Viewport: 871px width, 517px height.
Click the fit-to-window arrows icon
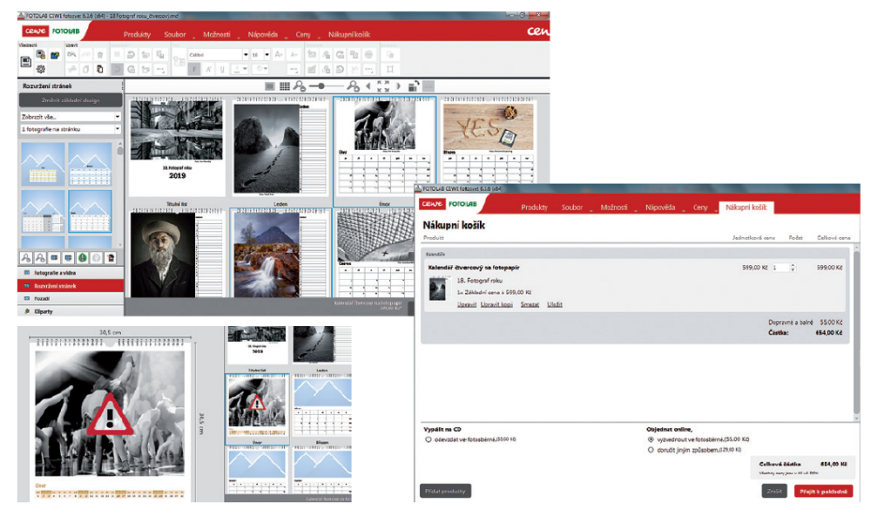pyautogui.click(x=382, y=86)
